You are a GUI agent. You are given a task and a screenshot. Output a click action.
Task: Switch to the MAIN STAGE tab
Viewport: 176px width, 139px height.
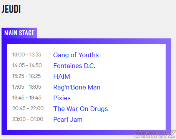point(19,33)
